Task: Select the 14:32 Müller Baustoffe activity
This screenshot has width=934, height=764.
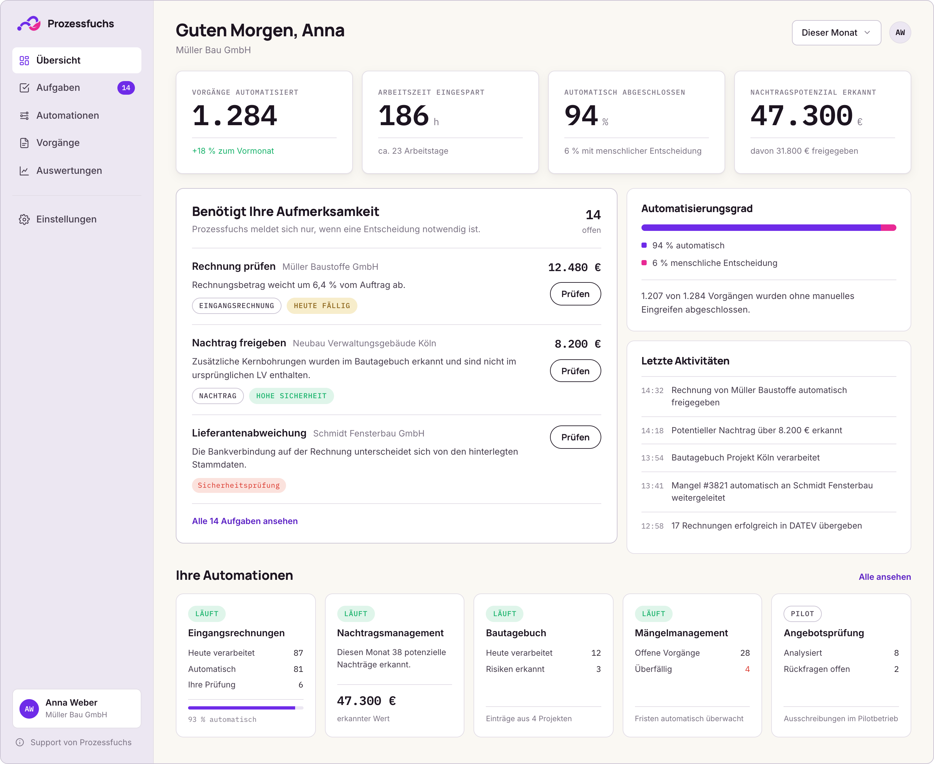Action: (769, 397)
